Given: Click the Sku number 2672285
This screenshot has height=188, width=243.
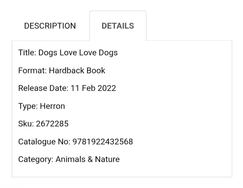Looking at the screenshot, I should [x=52, y=124].
